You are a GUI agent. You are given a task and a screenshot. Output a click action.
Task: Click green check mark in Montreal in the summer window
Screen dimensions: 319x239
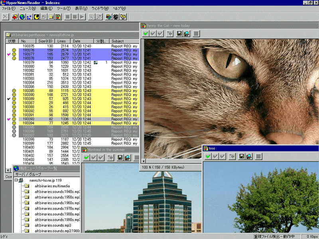[87, 157]
